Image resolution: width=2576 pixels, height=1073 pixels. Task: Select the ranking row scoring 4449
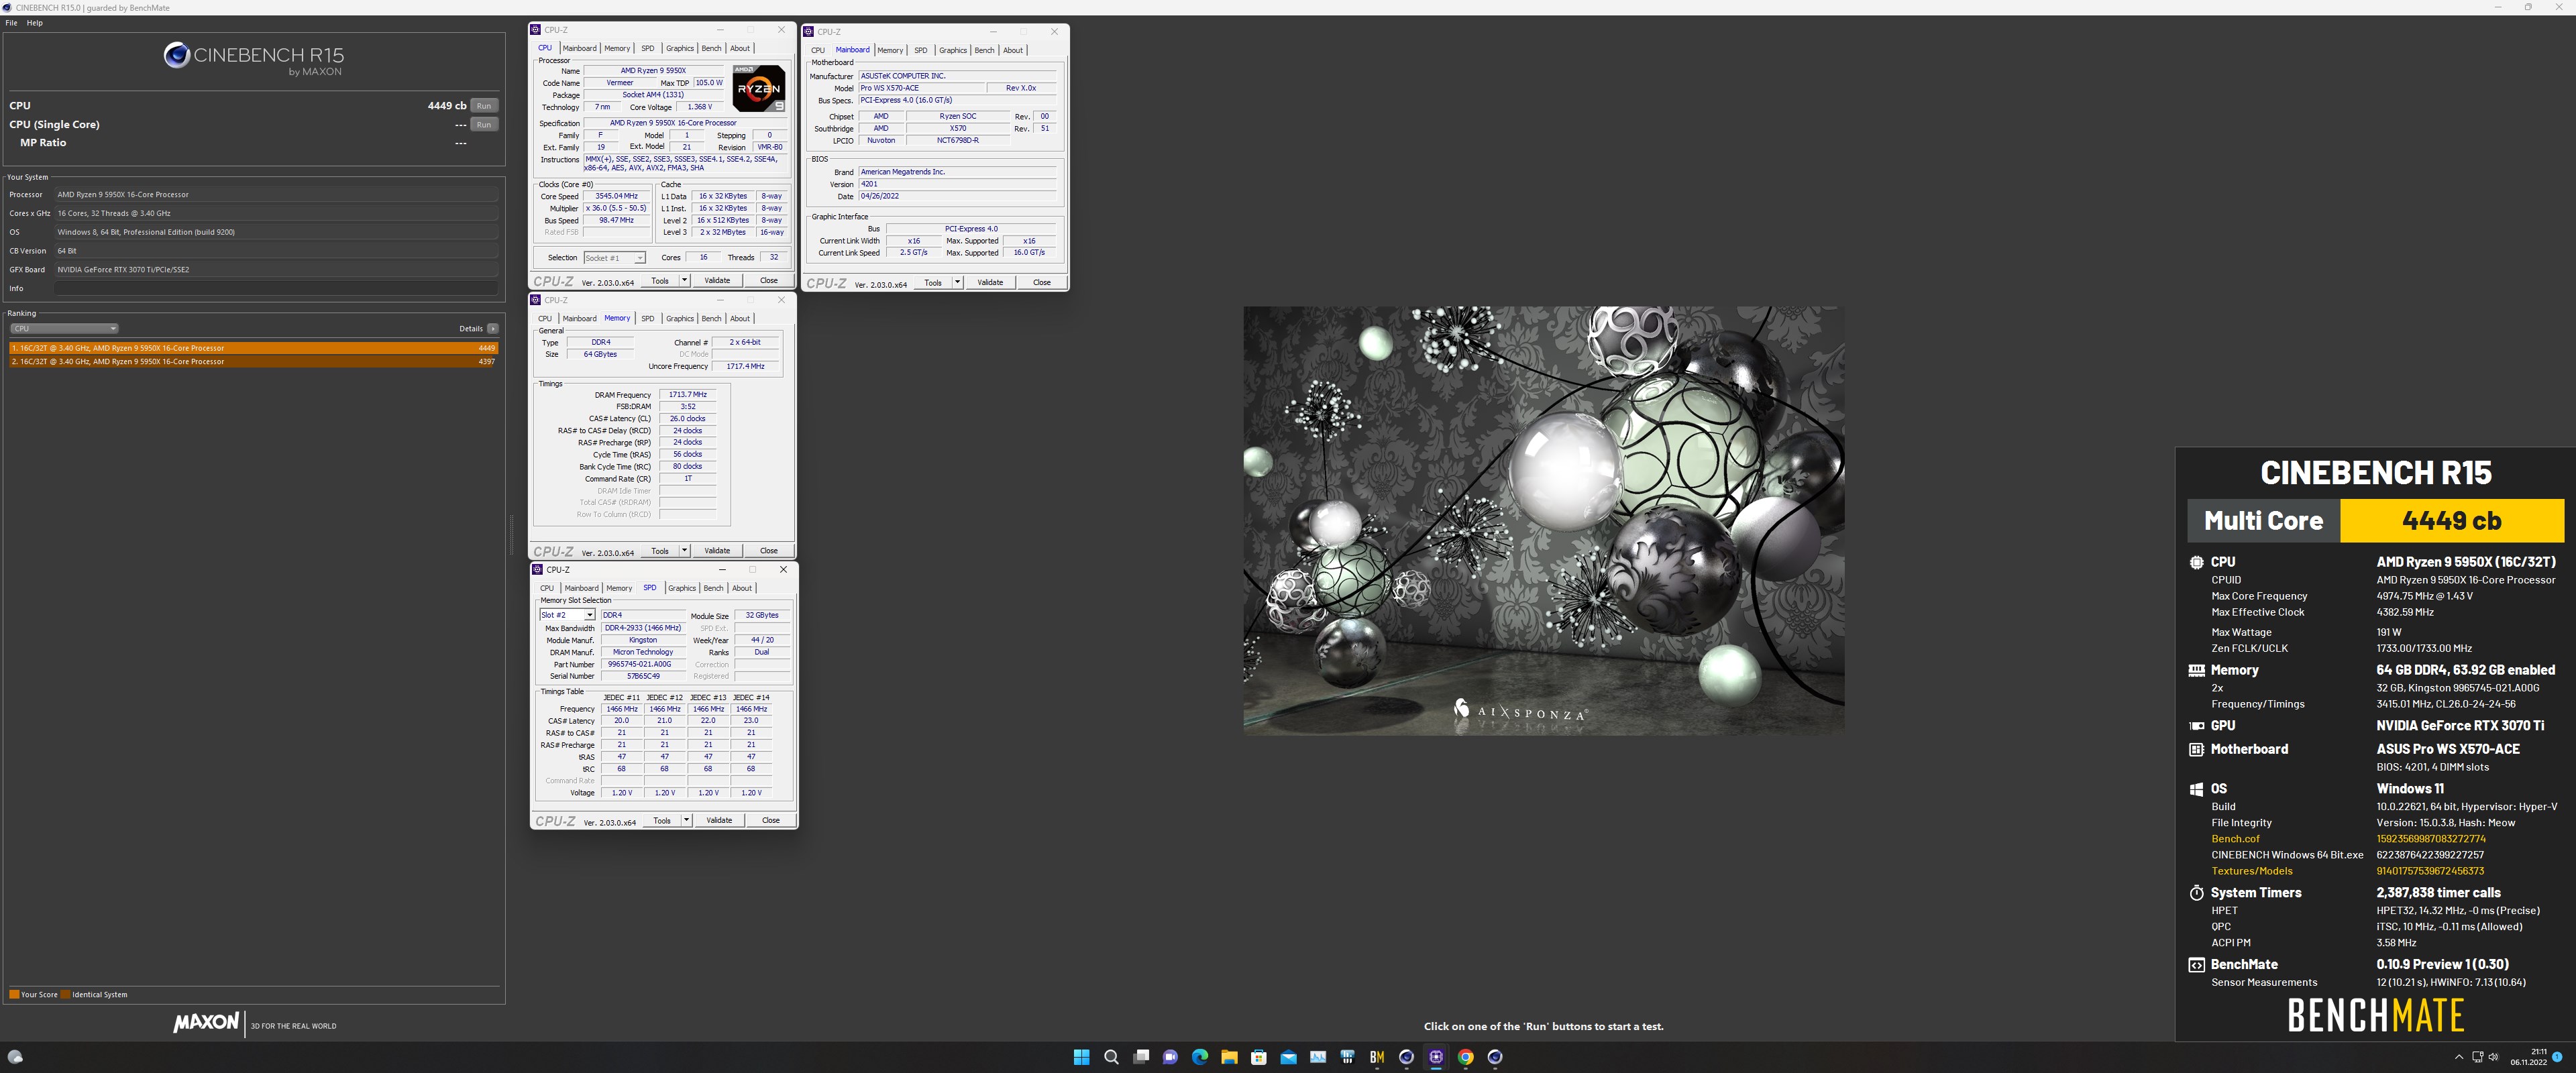click(x=253, y=348)
